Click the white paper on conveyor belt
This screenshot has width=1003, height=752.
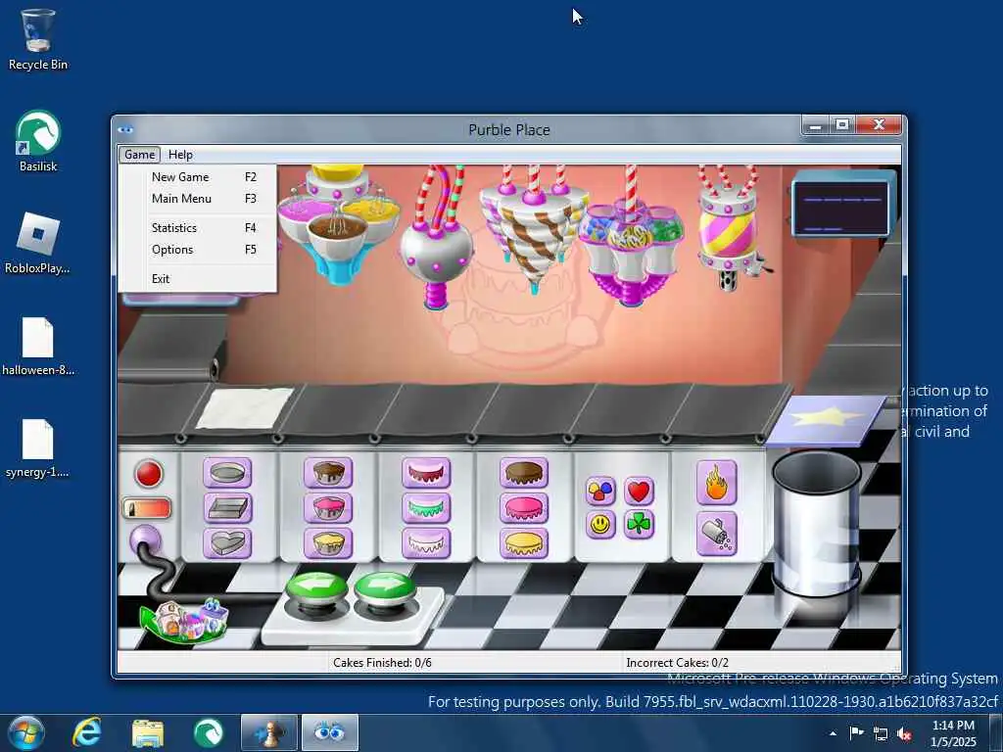[x=244, y=408]
